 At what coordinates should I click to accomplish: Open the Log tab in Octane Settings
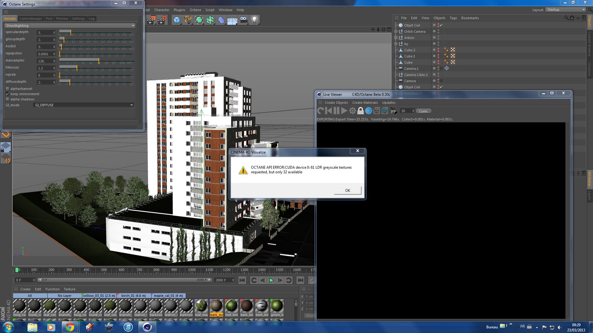(91, 19)
